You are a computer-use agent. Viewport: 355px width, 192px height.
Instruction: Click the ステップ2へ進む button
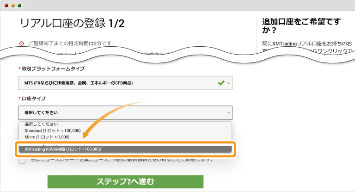click(x=125, y=181)
